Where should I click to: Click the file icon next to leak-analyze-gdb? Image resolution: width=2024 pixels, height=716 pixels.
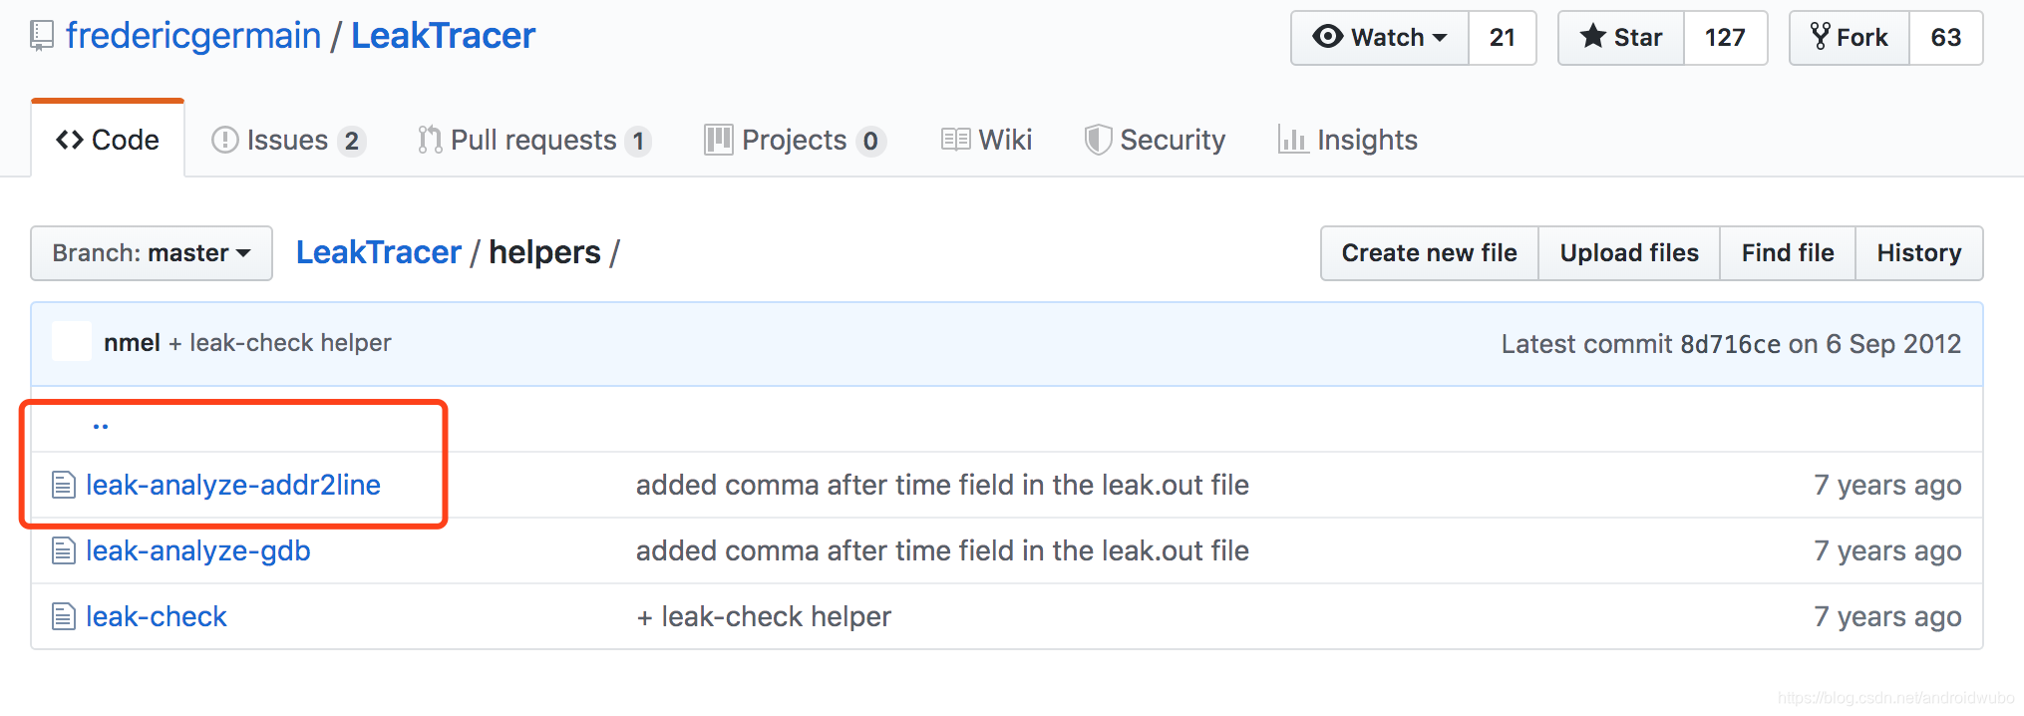(x=64, y=551)
